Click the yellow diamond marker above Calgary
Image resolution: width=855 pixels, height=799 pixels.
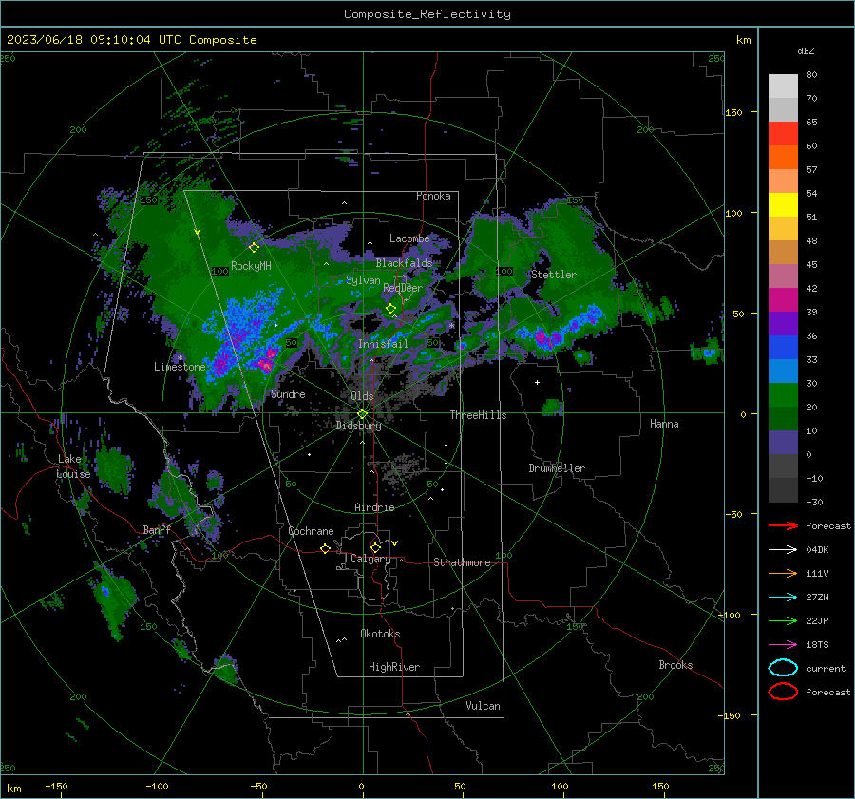(x=375, y=547)
